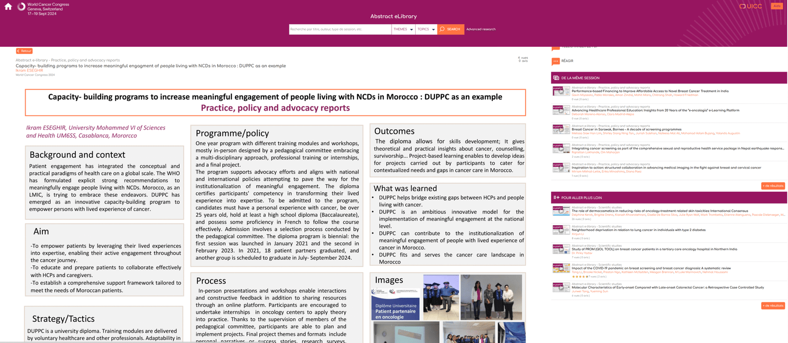Show more results for same session
Screen dimensions: 788x343
[773, 186]
